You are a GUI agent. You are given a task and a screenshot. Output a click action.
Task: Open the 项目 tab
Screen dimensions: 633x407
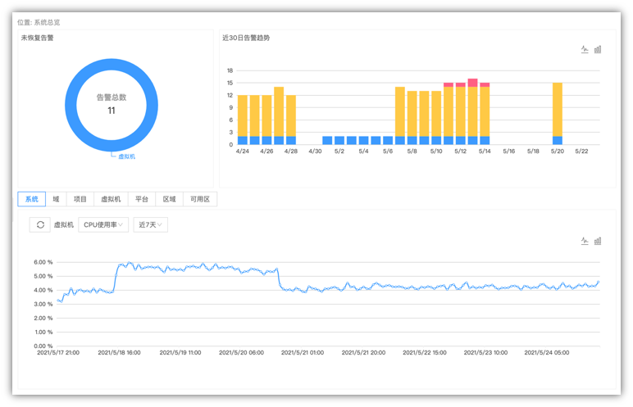coord(80,199)
